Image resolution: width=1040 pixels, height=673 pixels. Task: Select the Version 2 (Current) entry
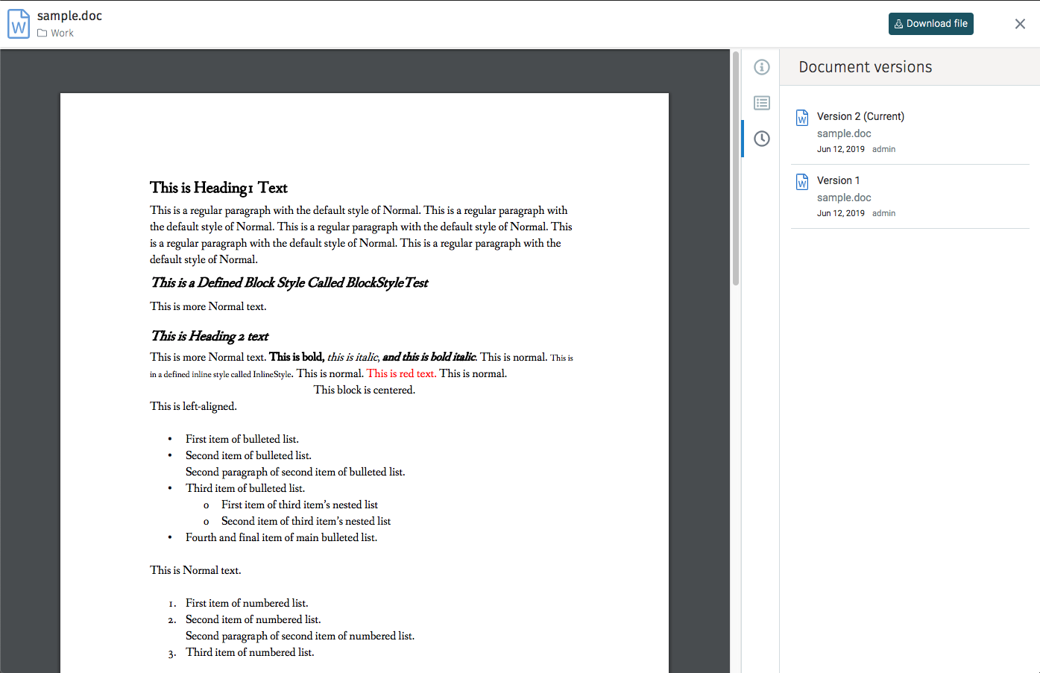point(860,116)
